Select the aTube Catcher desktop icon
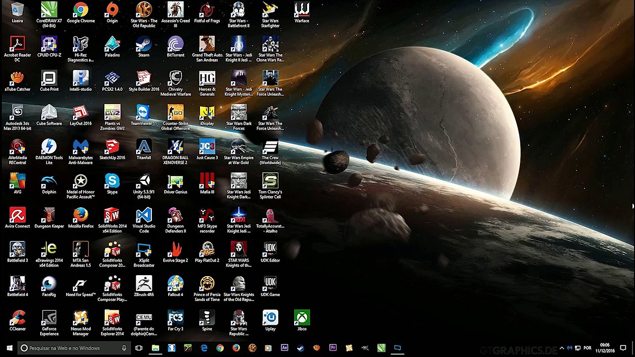 17,81
